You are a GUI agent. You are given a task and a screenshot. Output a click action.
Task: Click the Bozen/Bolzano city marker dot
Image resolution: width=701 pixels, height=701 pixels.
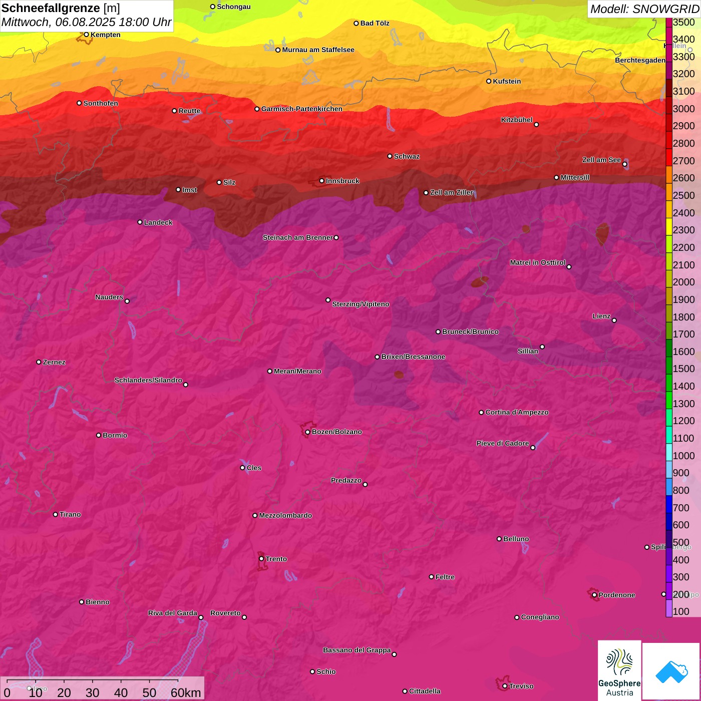[x=308, y=432]
